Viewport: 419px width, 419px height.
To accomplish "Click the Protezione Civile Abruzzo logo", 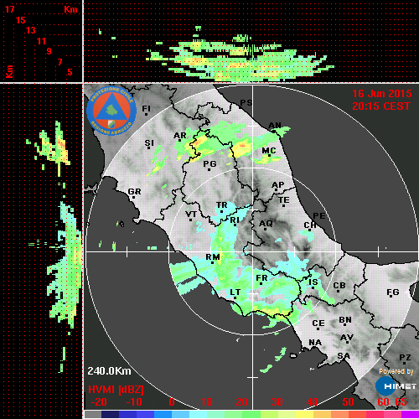I will [x=111, y=111].
